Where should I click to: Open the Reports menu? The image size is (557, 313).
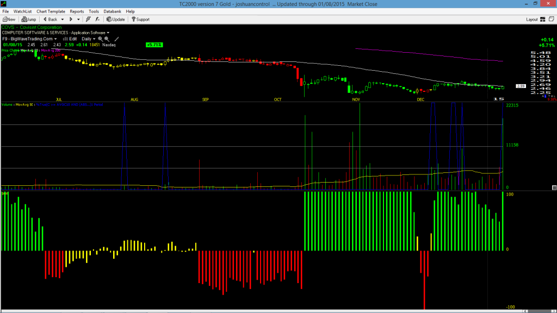77,11
